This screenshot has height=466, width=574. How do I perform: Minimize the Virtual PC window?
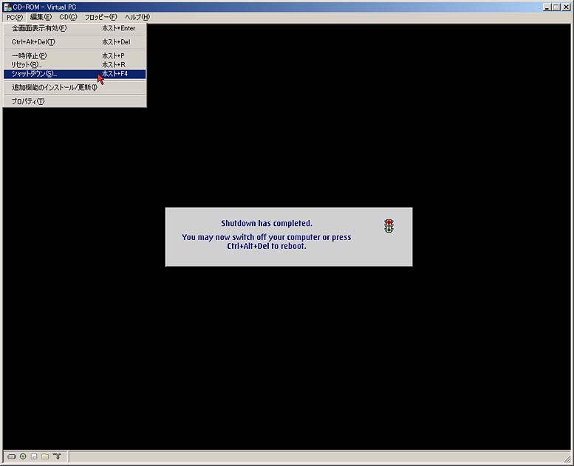(547, 7)
